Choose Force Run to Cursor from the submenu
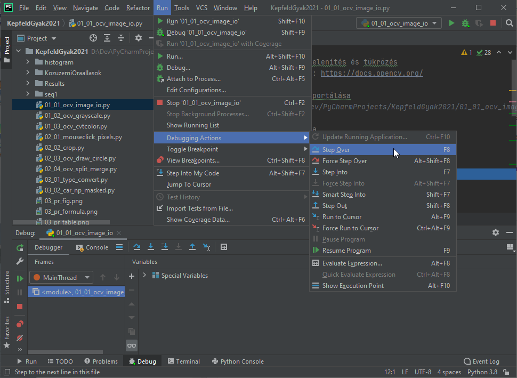Image resolution: width=517 pixels, height=378 pixels. point(383,228)
